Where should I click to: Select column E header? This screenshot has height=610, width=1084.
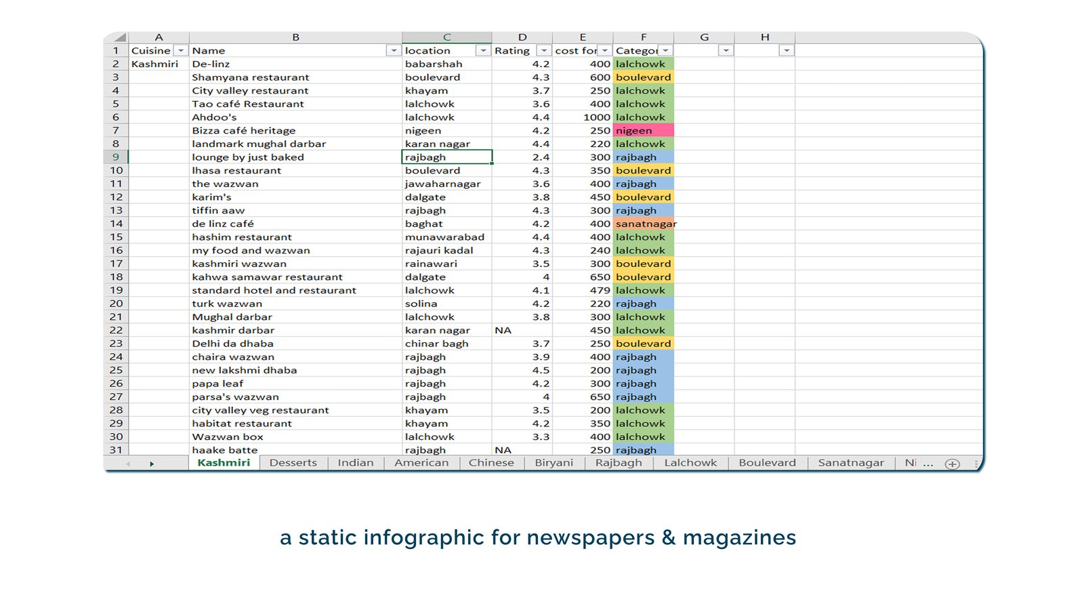tap(583, 37)
